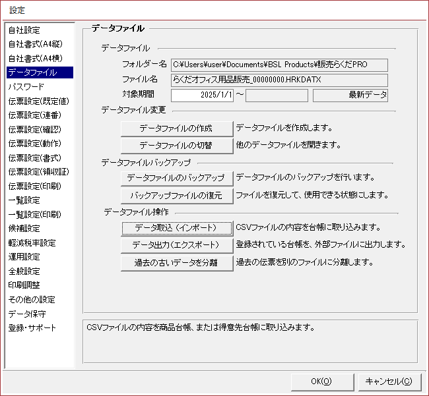Open 印刷調整 settings category

[24, 285]
